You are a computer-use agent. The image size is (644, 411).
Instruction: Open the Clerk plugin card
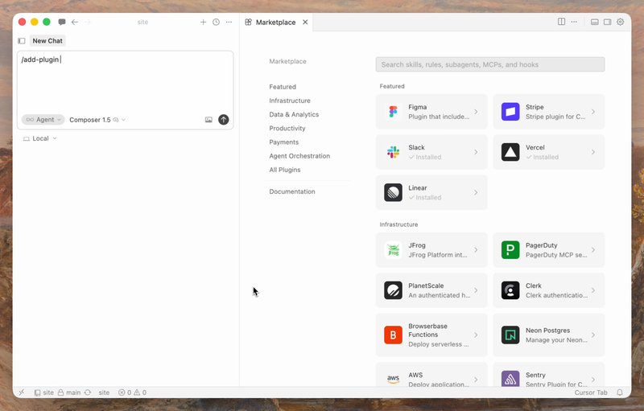click(549, 290)
